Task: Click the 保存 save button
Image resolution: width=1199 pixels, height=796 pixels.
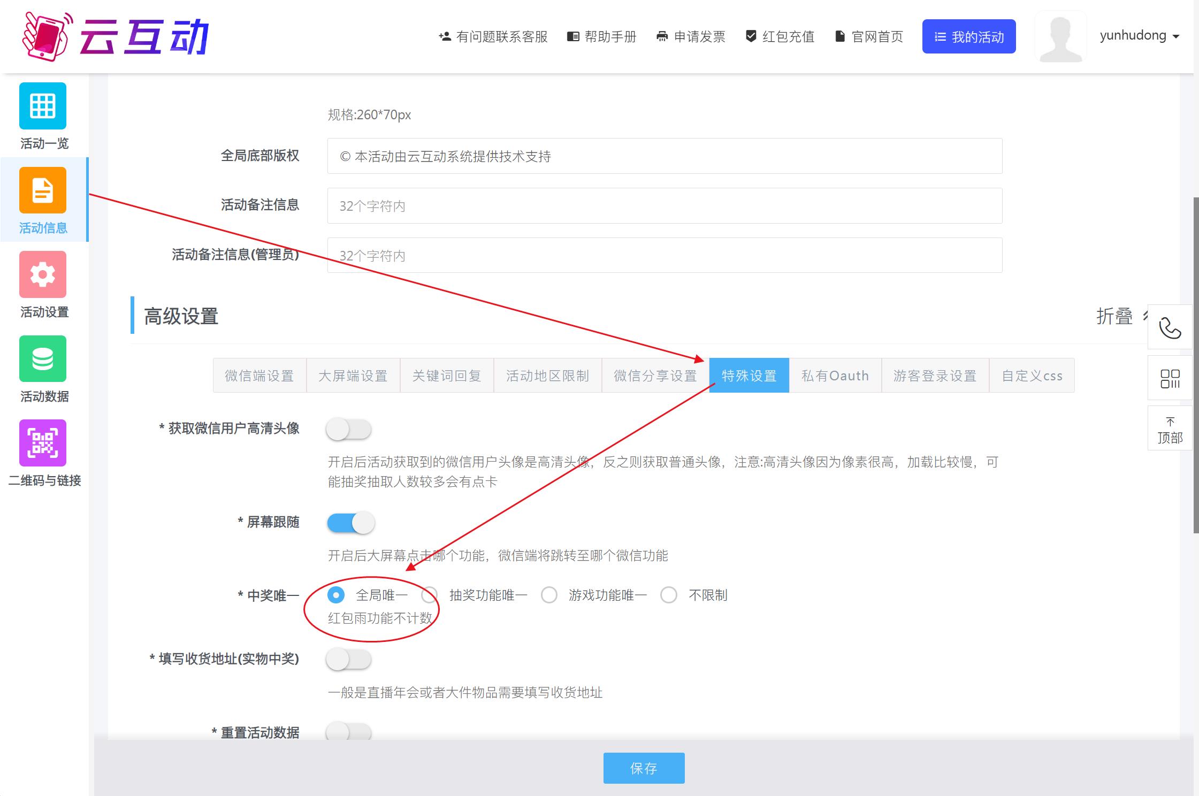Action: [644, 768]
